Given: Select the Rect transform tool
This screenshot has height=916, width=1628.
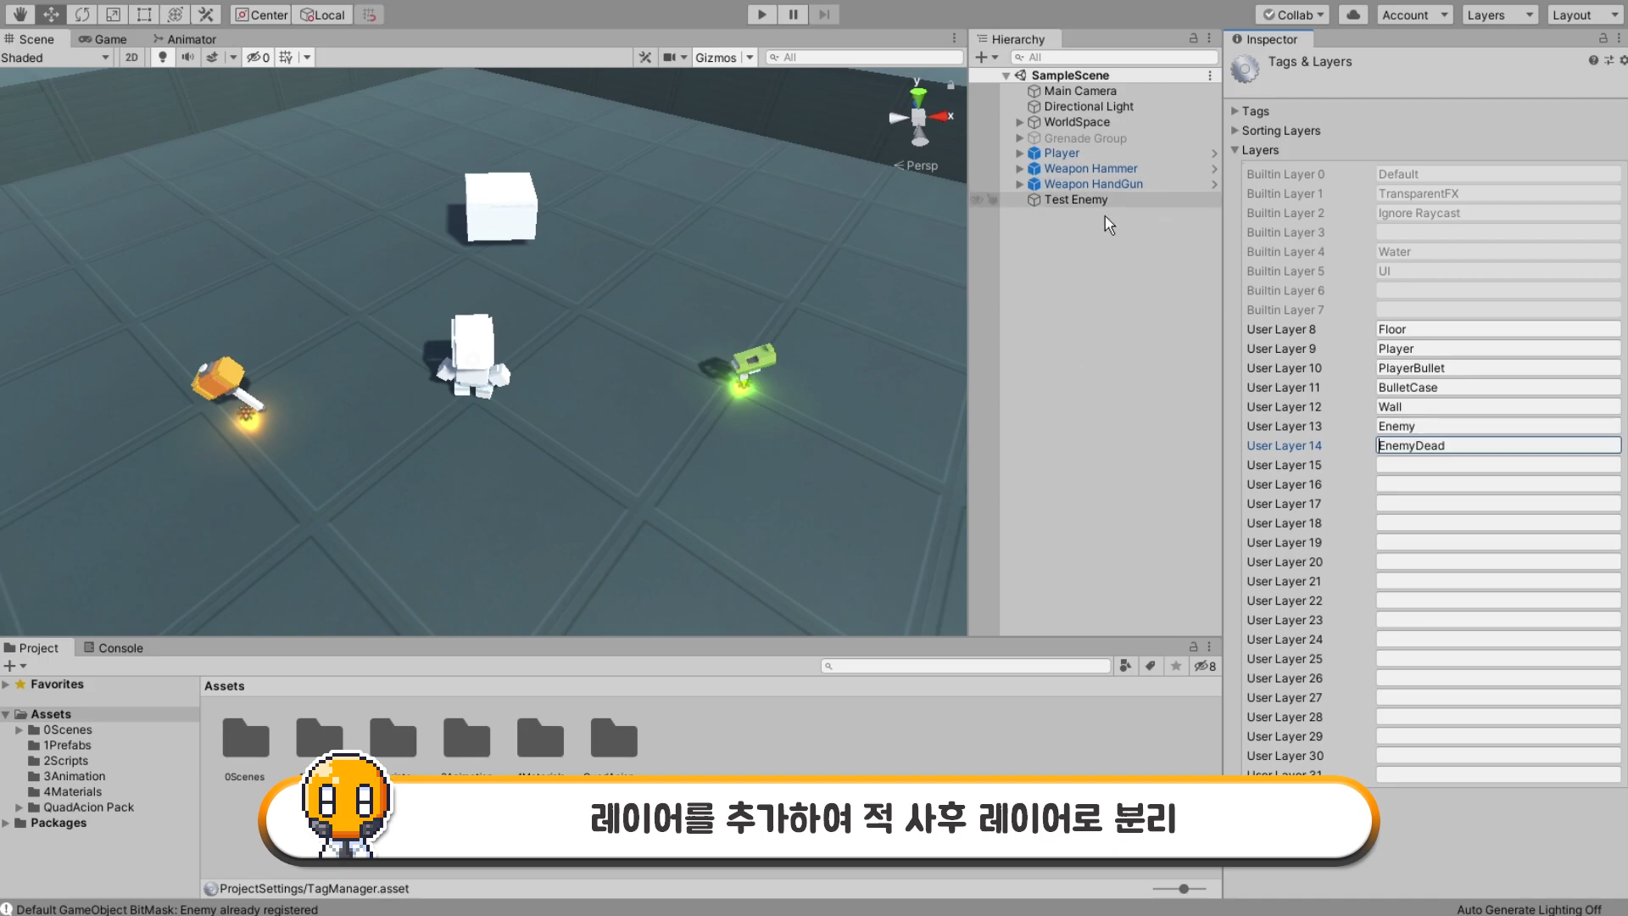Looking at the screenshot, I should coord(144,14).
